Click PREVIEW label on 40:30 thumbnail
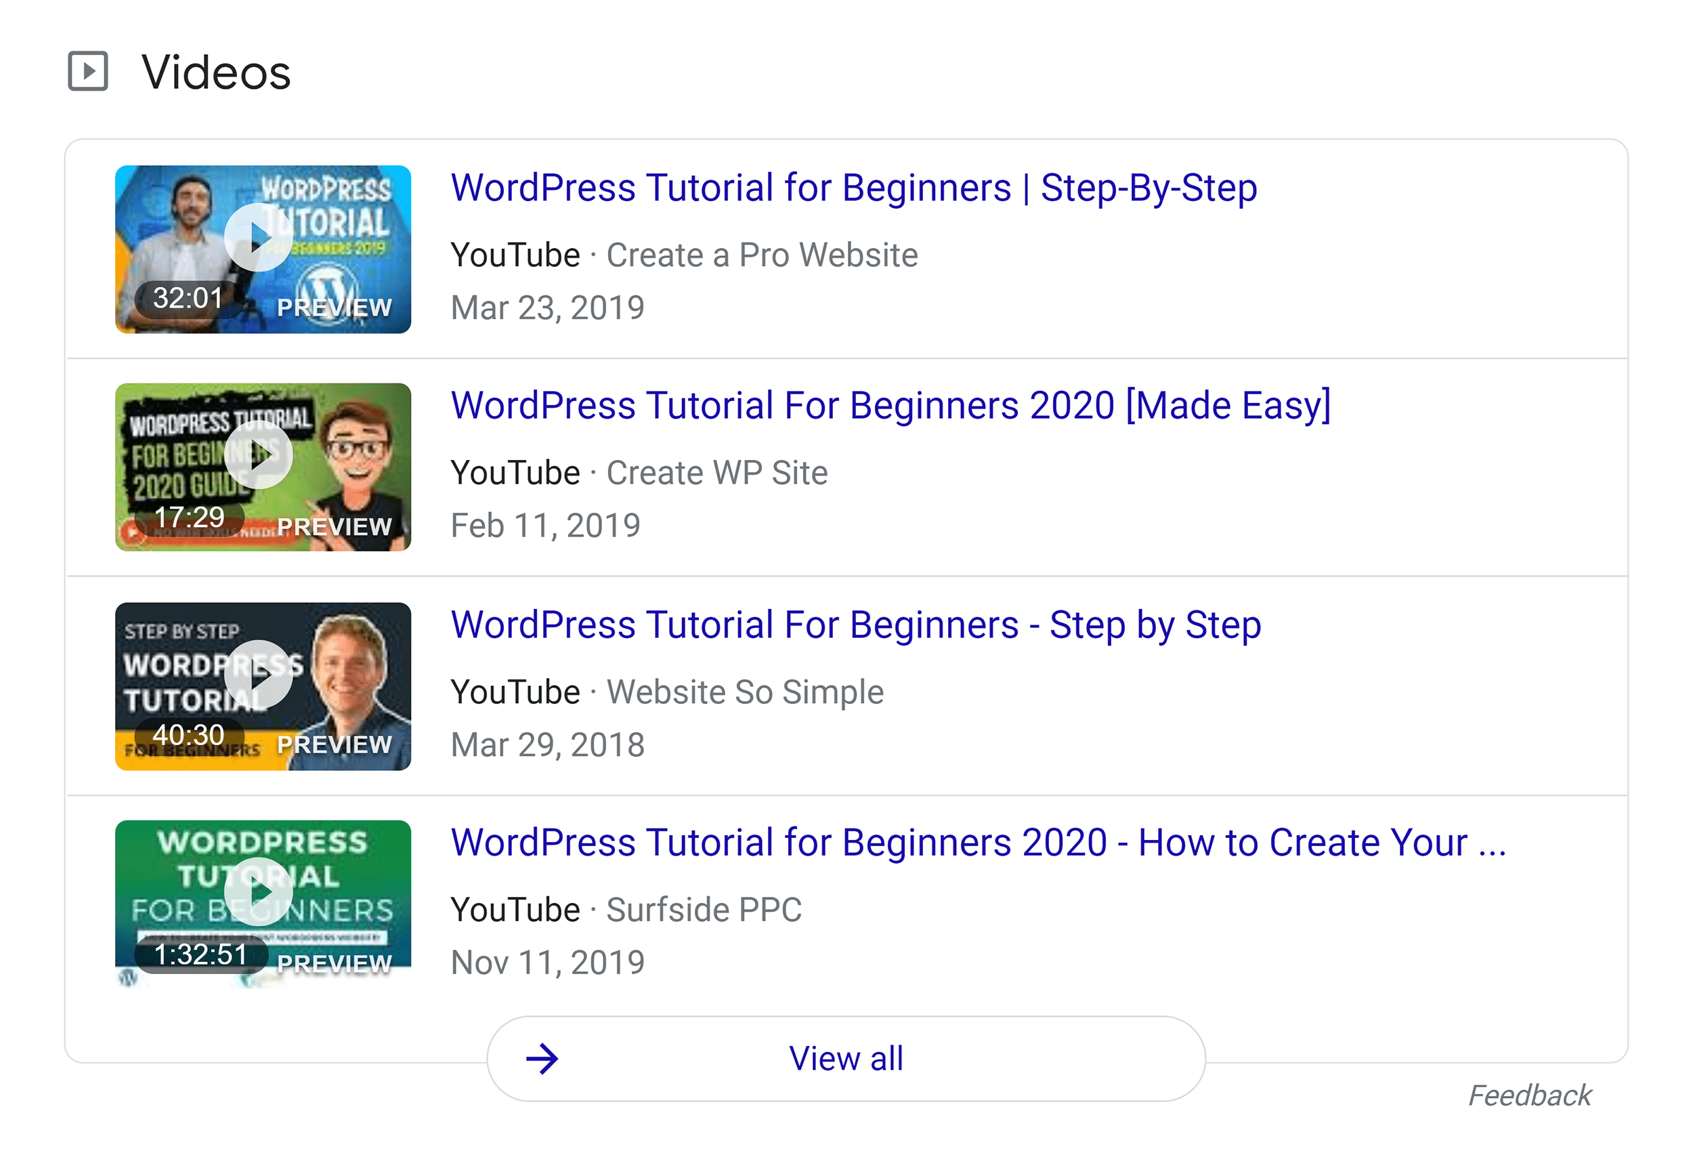The height and width of the screenshot is (1157, 1693). pyautogui.click(x=335, y=744)
